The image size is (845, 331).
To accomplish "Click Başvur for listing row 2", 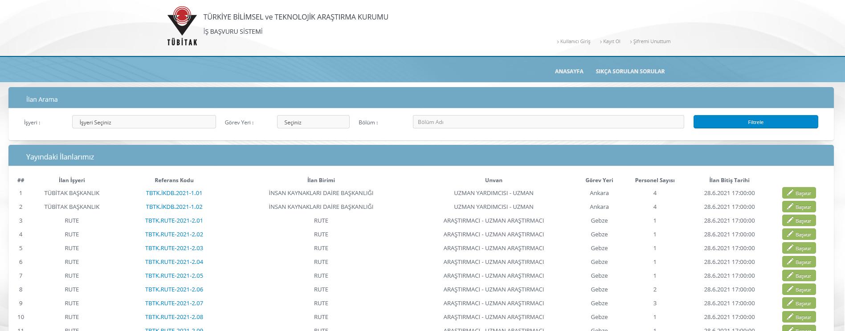I will (799, 207).
